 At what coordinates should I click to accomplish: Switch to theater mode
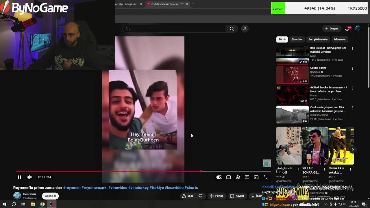(x=247, y=177)
